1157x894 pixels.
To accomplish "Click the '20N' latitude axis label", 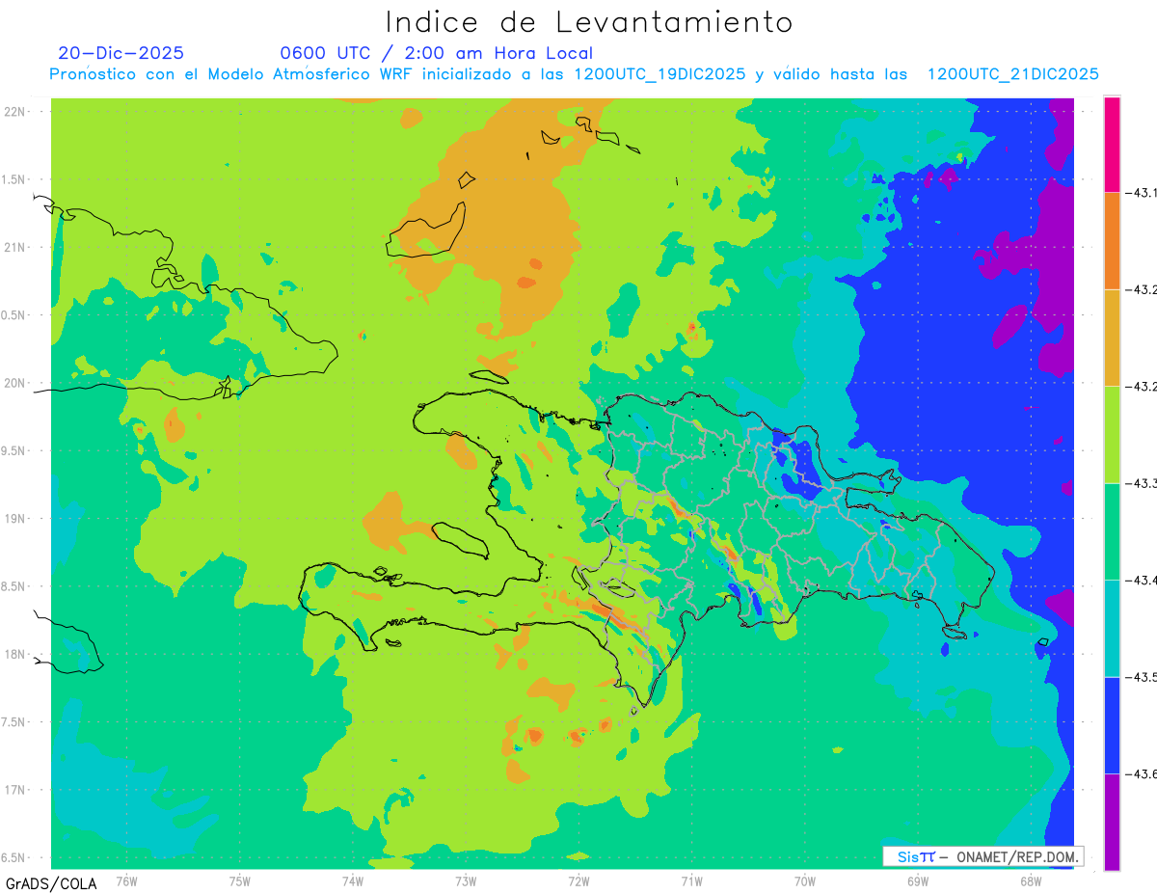I will pos(16,383).
